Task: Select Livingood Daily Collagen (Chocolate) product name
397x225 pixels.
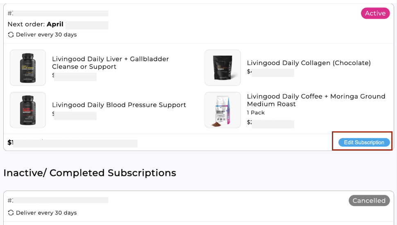Action: click(x=309, y=63)
